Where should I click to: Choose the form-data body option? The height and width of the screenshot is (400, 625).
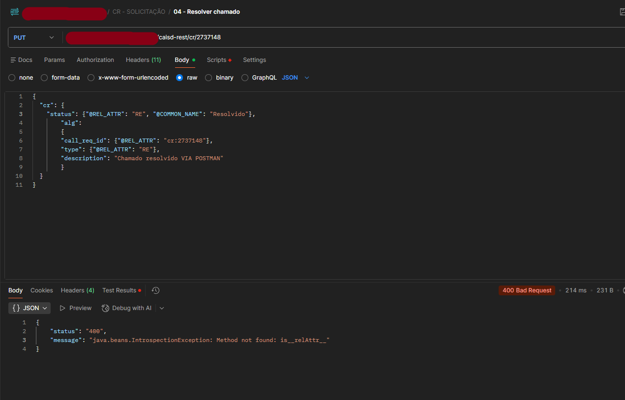click(44, 78)
